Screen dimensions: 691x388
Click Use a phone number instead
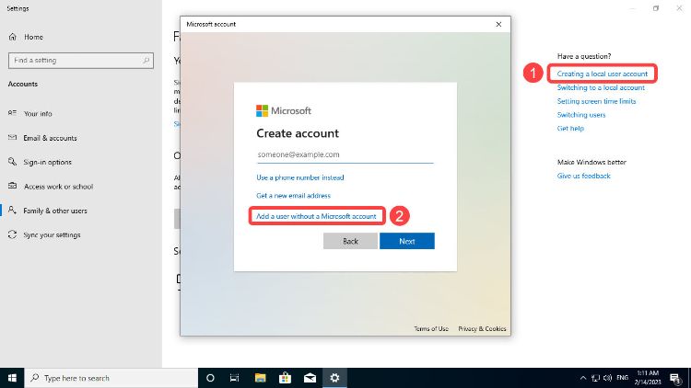(x=299, y=177)
